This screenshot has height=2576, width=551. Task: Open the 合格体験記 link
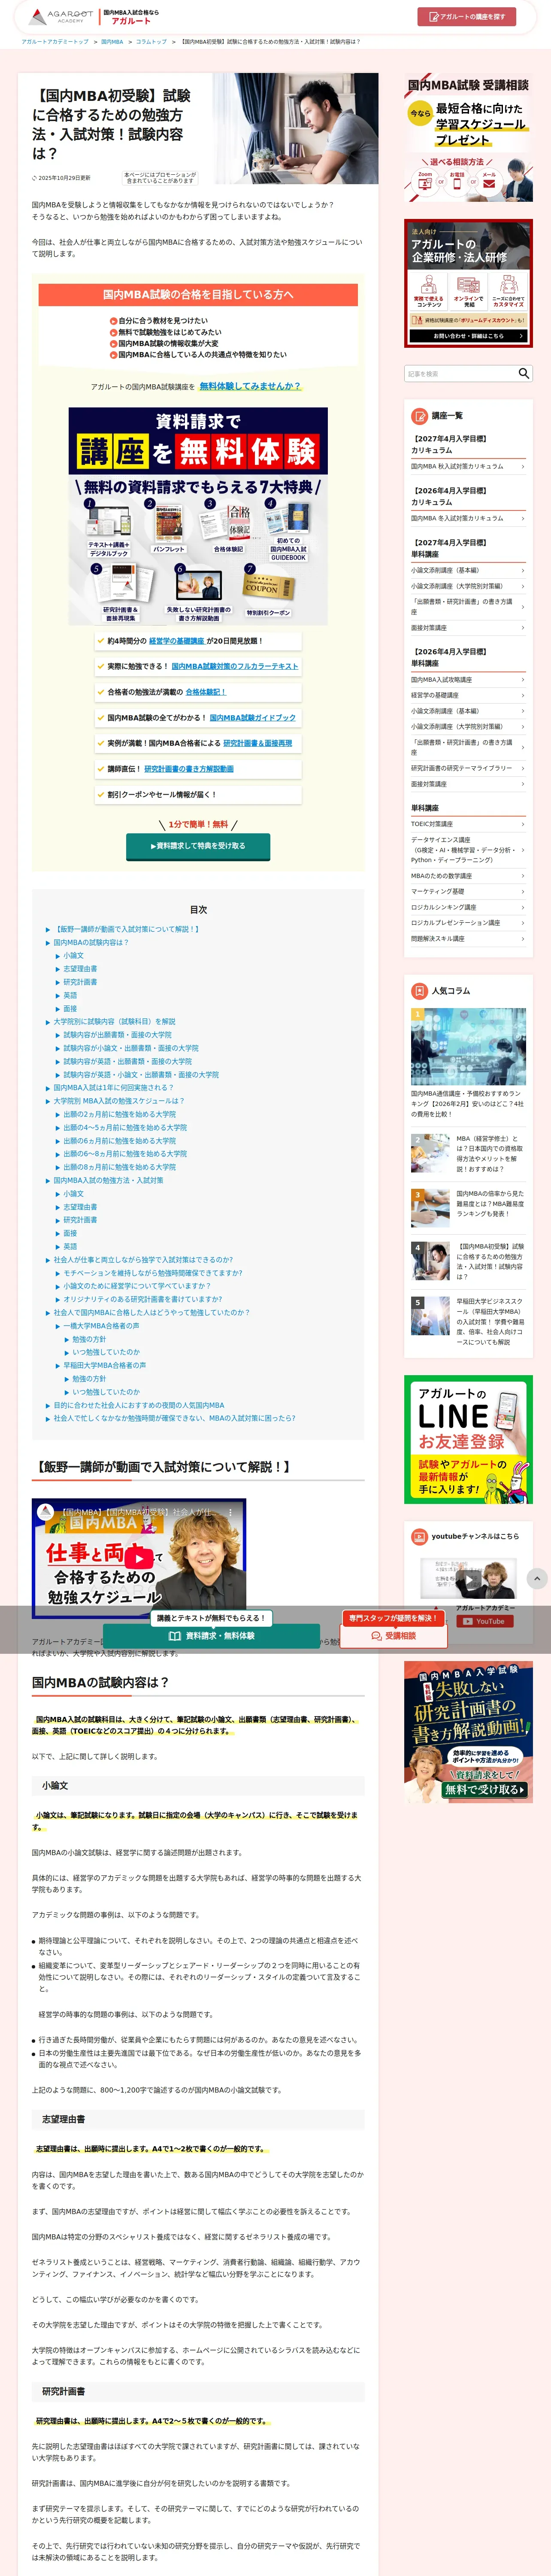tap(206, 692)
